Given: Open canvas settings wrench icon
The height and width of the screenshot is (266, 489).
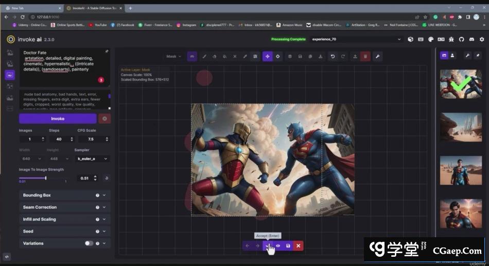Looking at the screenshot, I should tap(377, 57).
